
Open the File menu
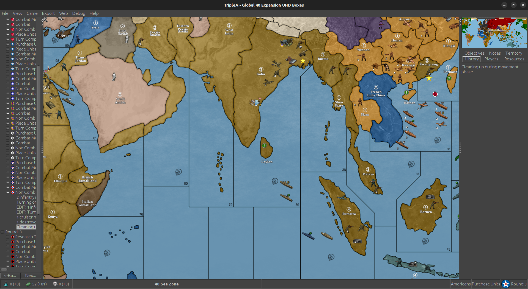tap(5, 13)
